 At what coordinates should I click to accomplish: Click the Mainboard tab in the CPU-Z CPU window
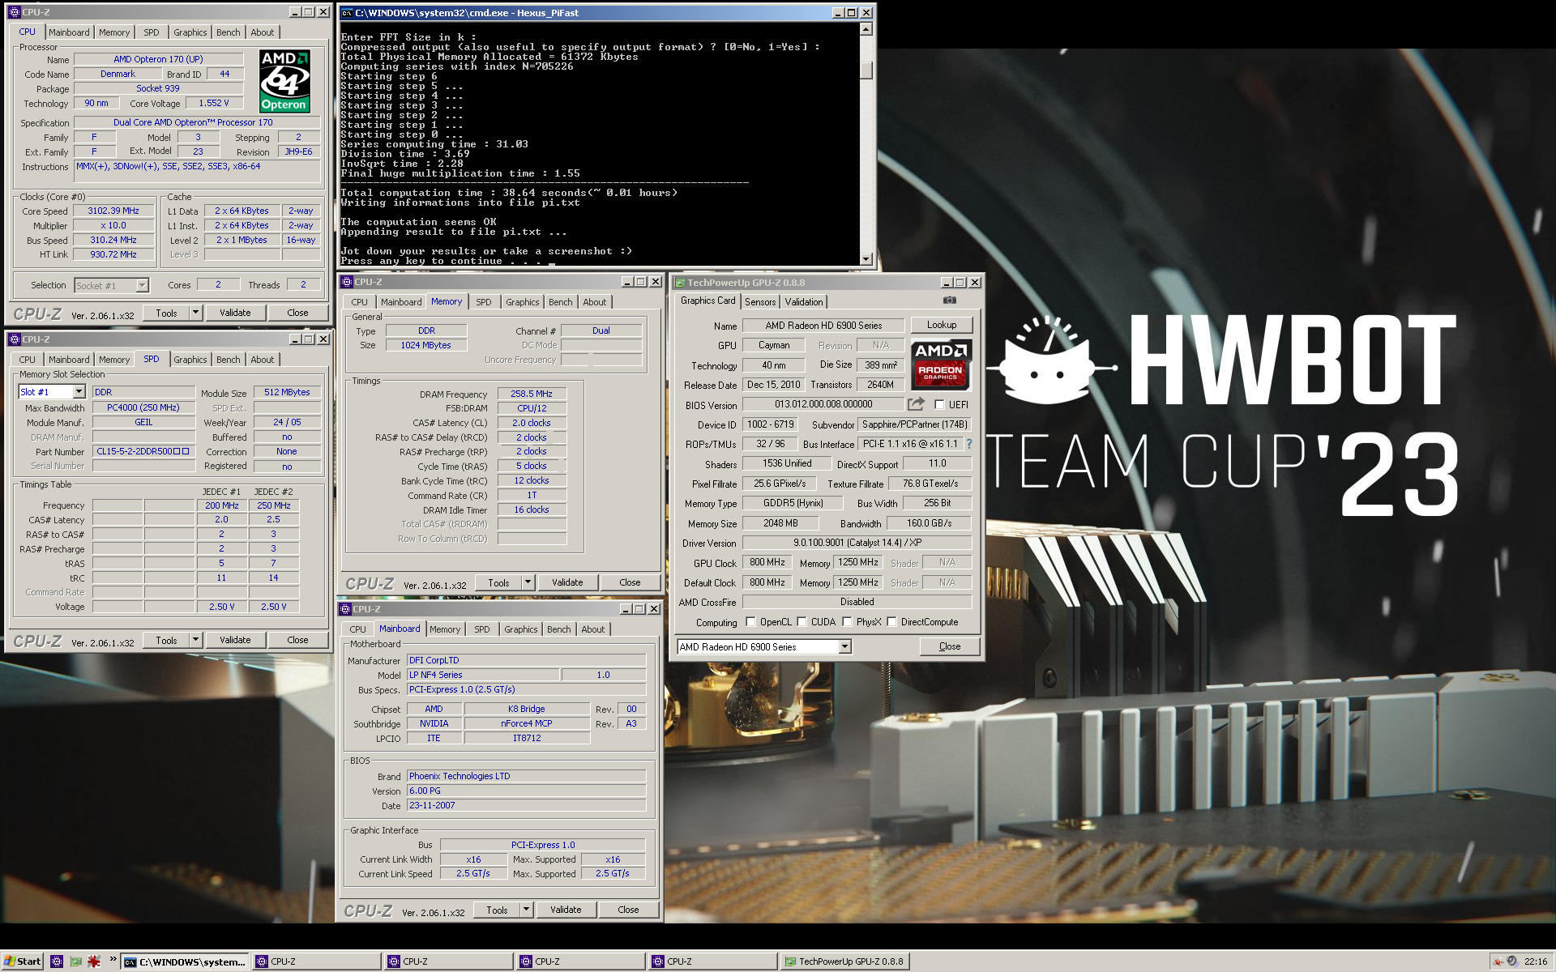(x=69, y=32)
